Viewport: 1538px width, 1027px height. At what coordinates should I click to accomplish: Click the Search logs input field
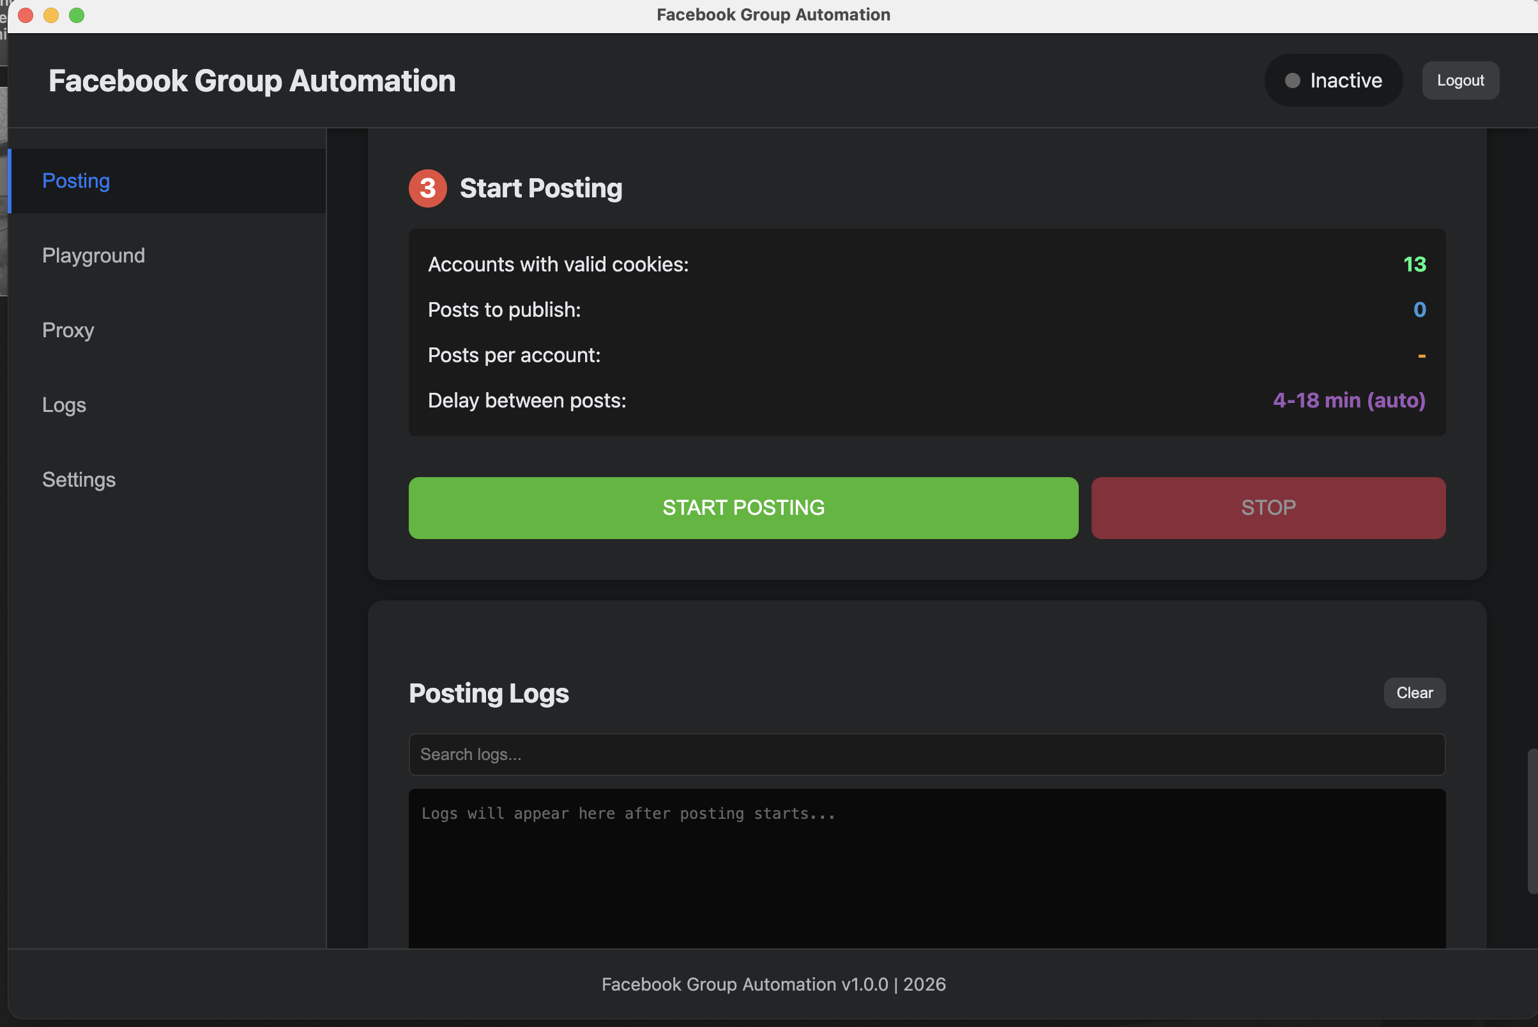[925, 754]
